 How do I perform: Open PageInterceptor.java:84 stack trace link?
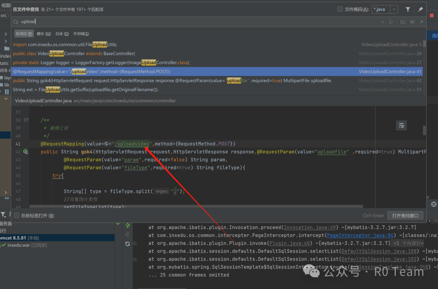[360, 235]
